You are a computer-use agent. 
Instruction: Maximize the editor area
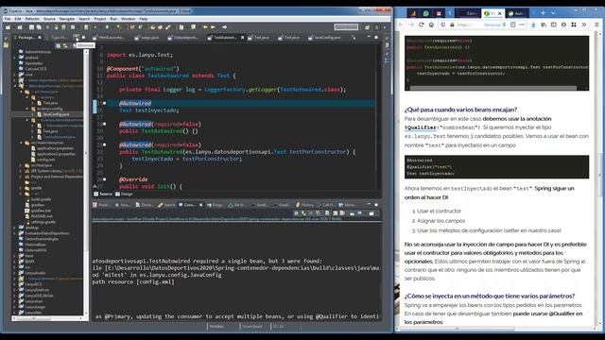coord(376,38)
